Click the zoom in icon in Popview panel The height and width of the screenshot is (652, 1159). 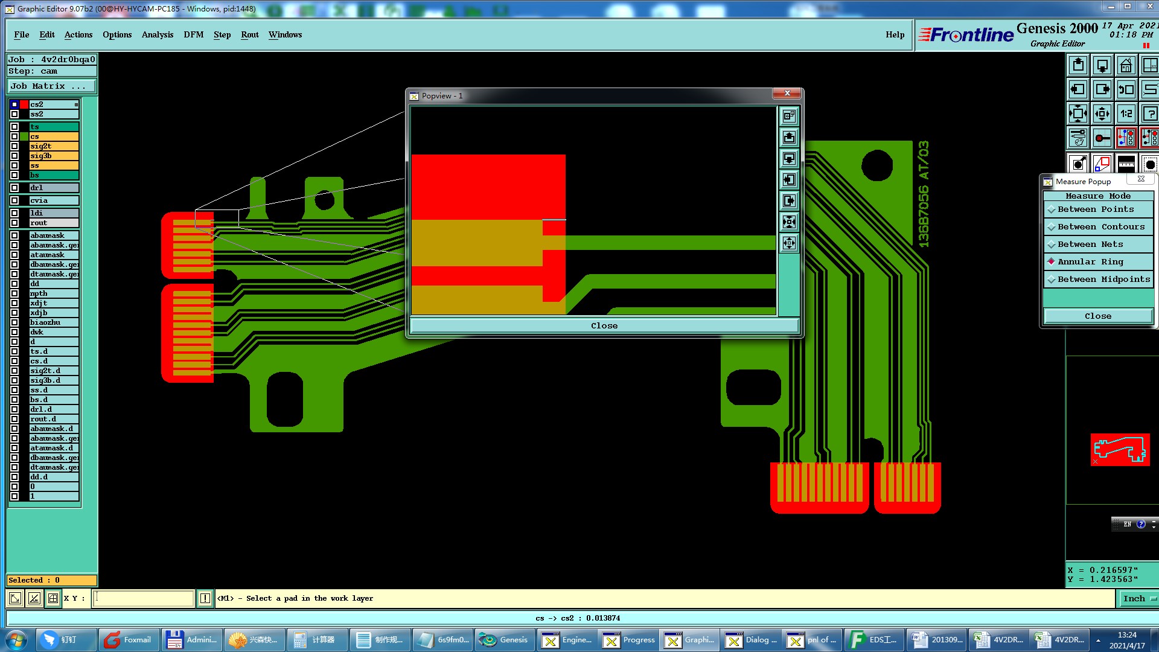pos(789,222)
